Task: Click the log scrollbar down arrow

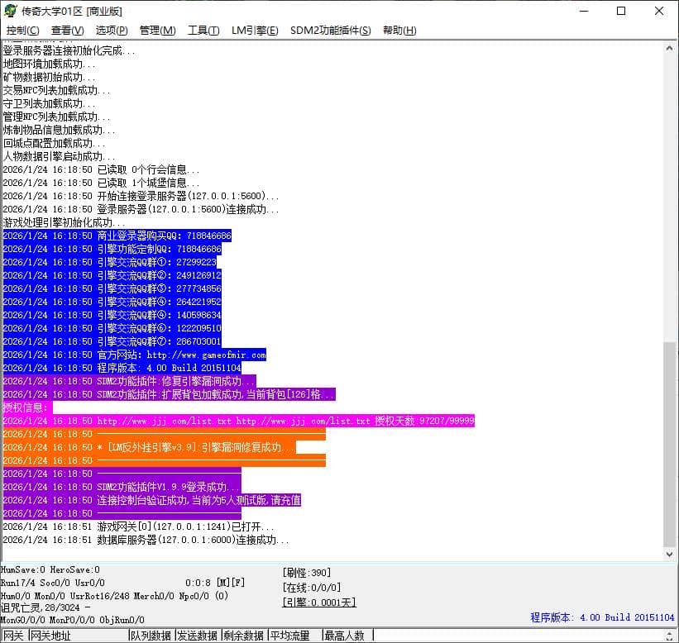Action: 669,554
